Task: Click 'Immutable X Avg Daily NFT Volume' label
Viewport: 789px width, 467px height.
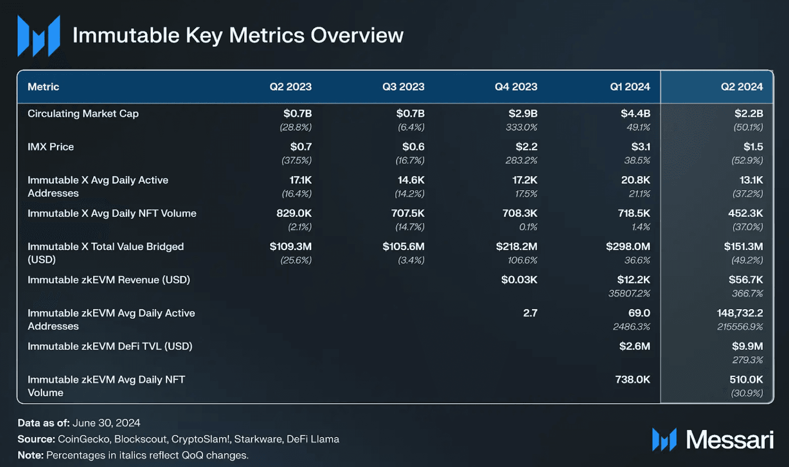Action: pos(112,213)
